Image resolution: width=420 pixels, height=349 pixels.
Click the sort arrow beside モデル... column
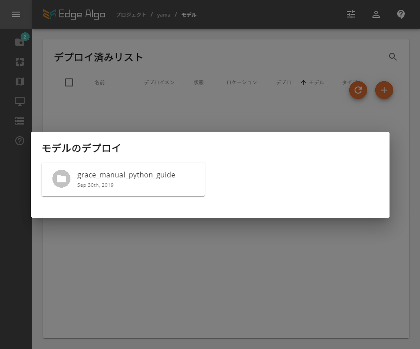coord(303,82)
